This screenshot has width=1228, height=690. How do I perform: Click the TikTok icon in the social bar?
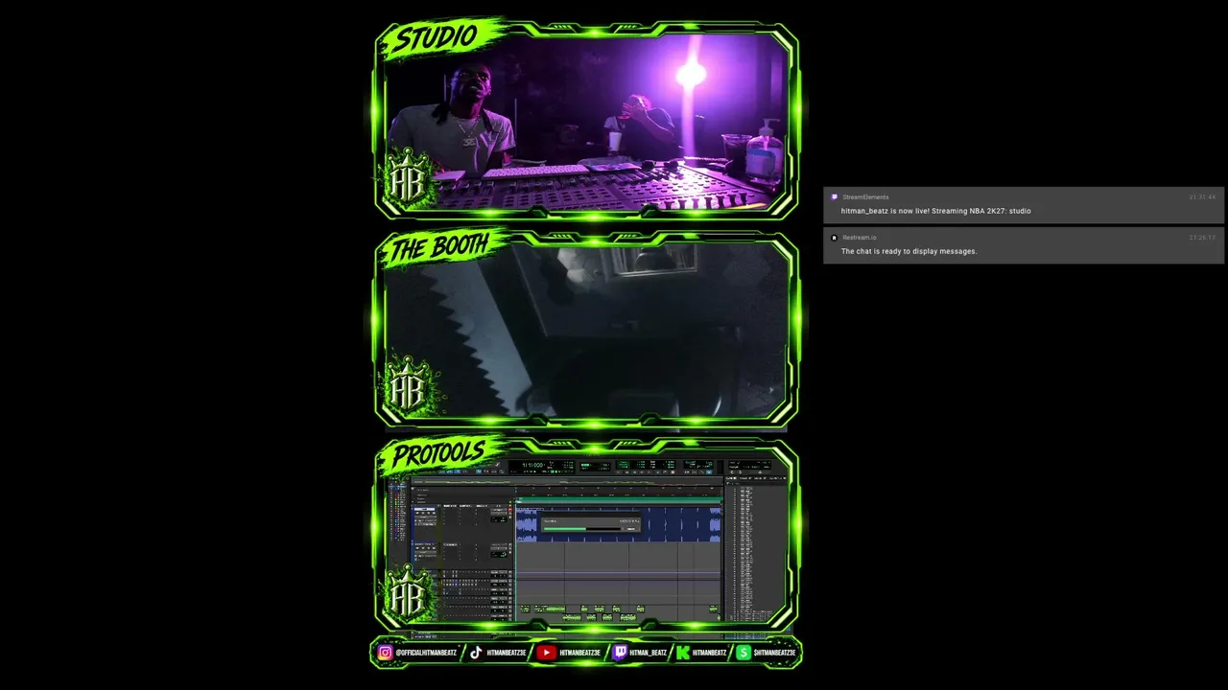(476, 653)
